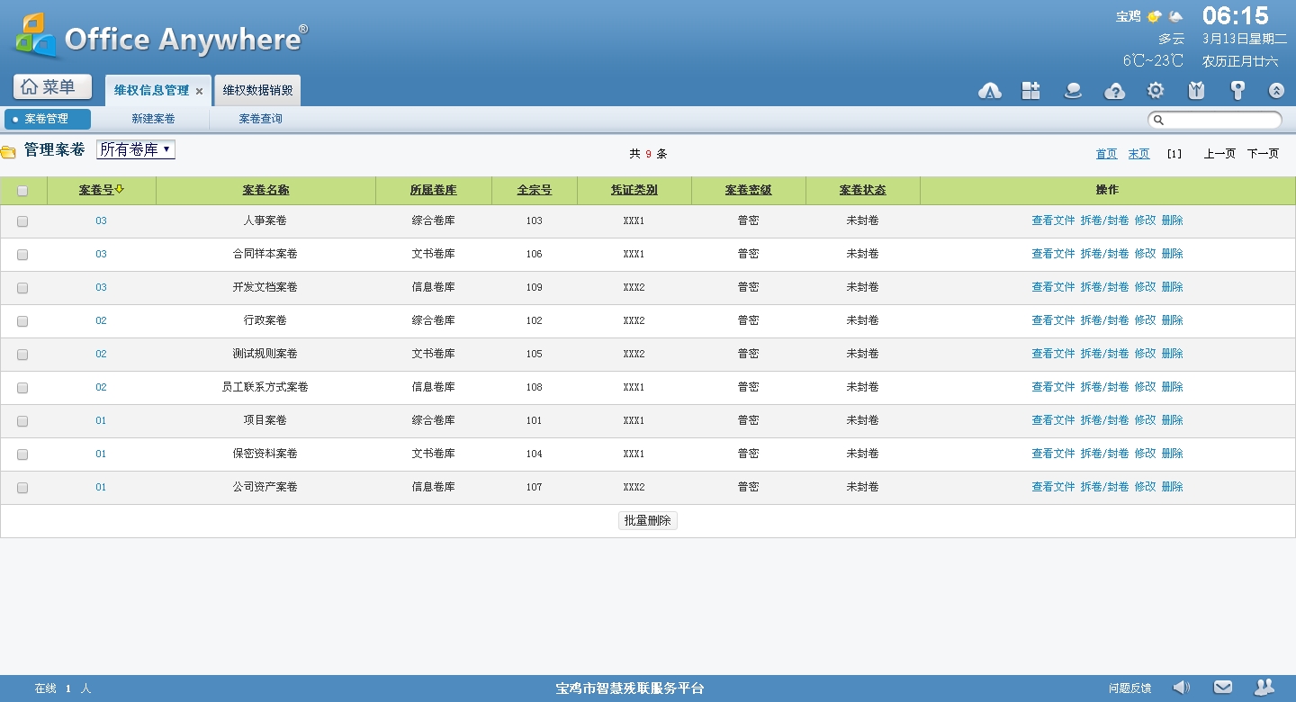
Task: Click the add-module grid icon
Action: click(1030, 90)
